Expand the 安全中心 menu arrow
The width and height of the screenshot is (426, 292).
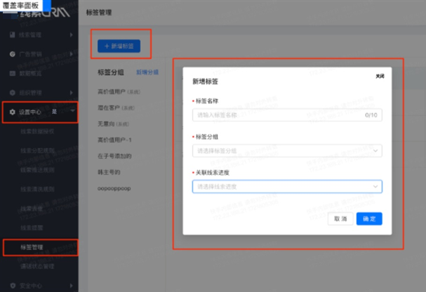[x=71, y=286]
